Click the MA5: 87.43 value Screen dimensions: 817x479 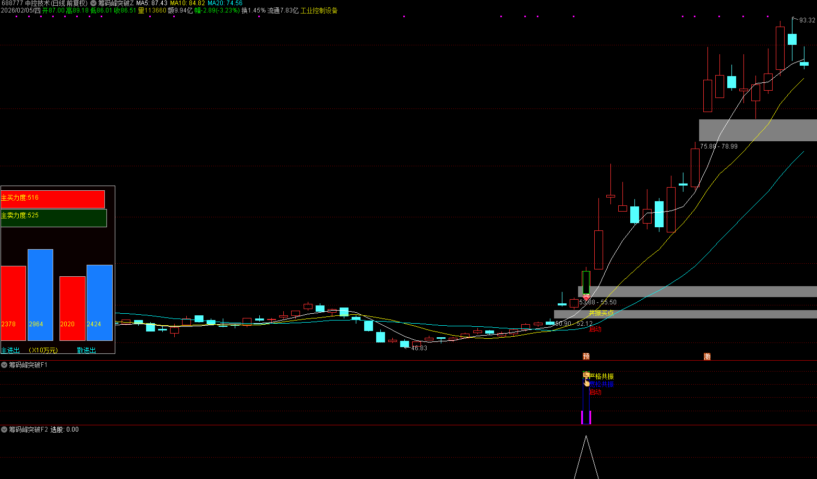(x=152, y=3)
